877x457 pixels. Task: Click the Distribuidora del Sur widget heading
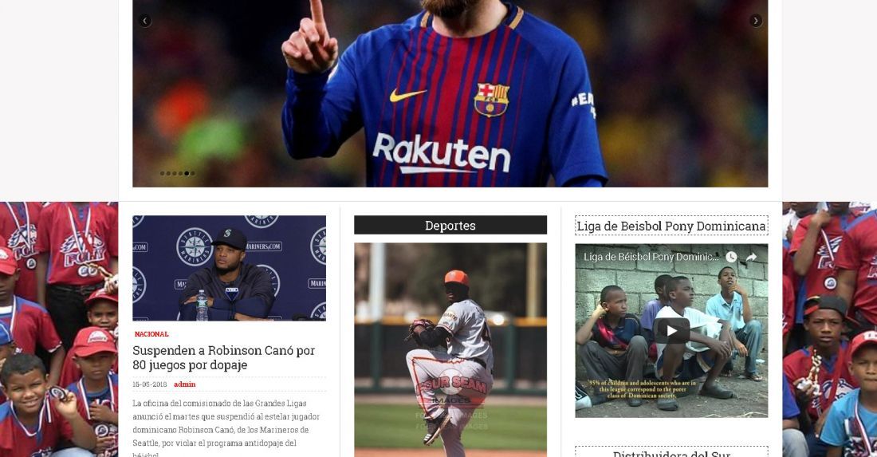pyautogui.click(x=671, y=453)
